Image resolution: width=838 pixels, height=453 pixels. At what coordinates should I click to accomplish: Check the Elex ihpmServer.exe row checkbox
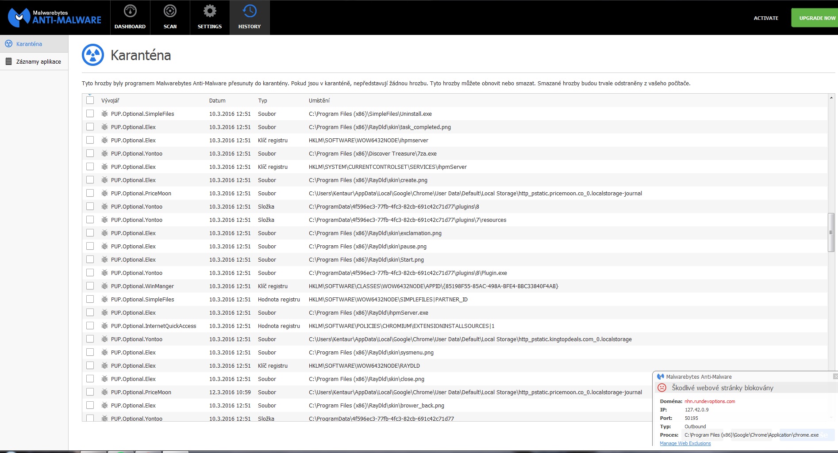pos(90,312)
